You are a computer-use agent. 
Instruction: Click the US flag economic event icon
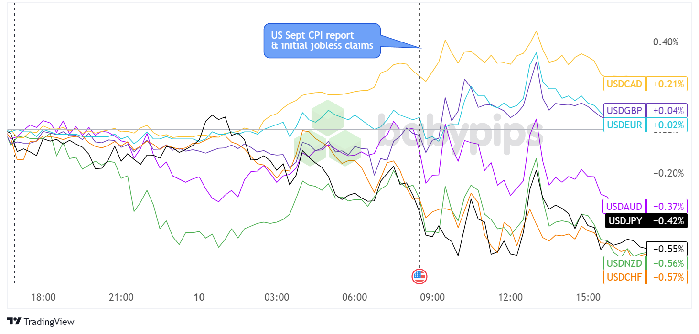419,276
